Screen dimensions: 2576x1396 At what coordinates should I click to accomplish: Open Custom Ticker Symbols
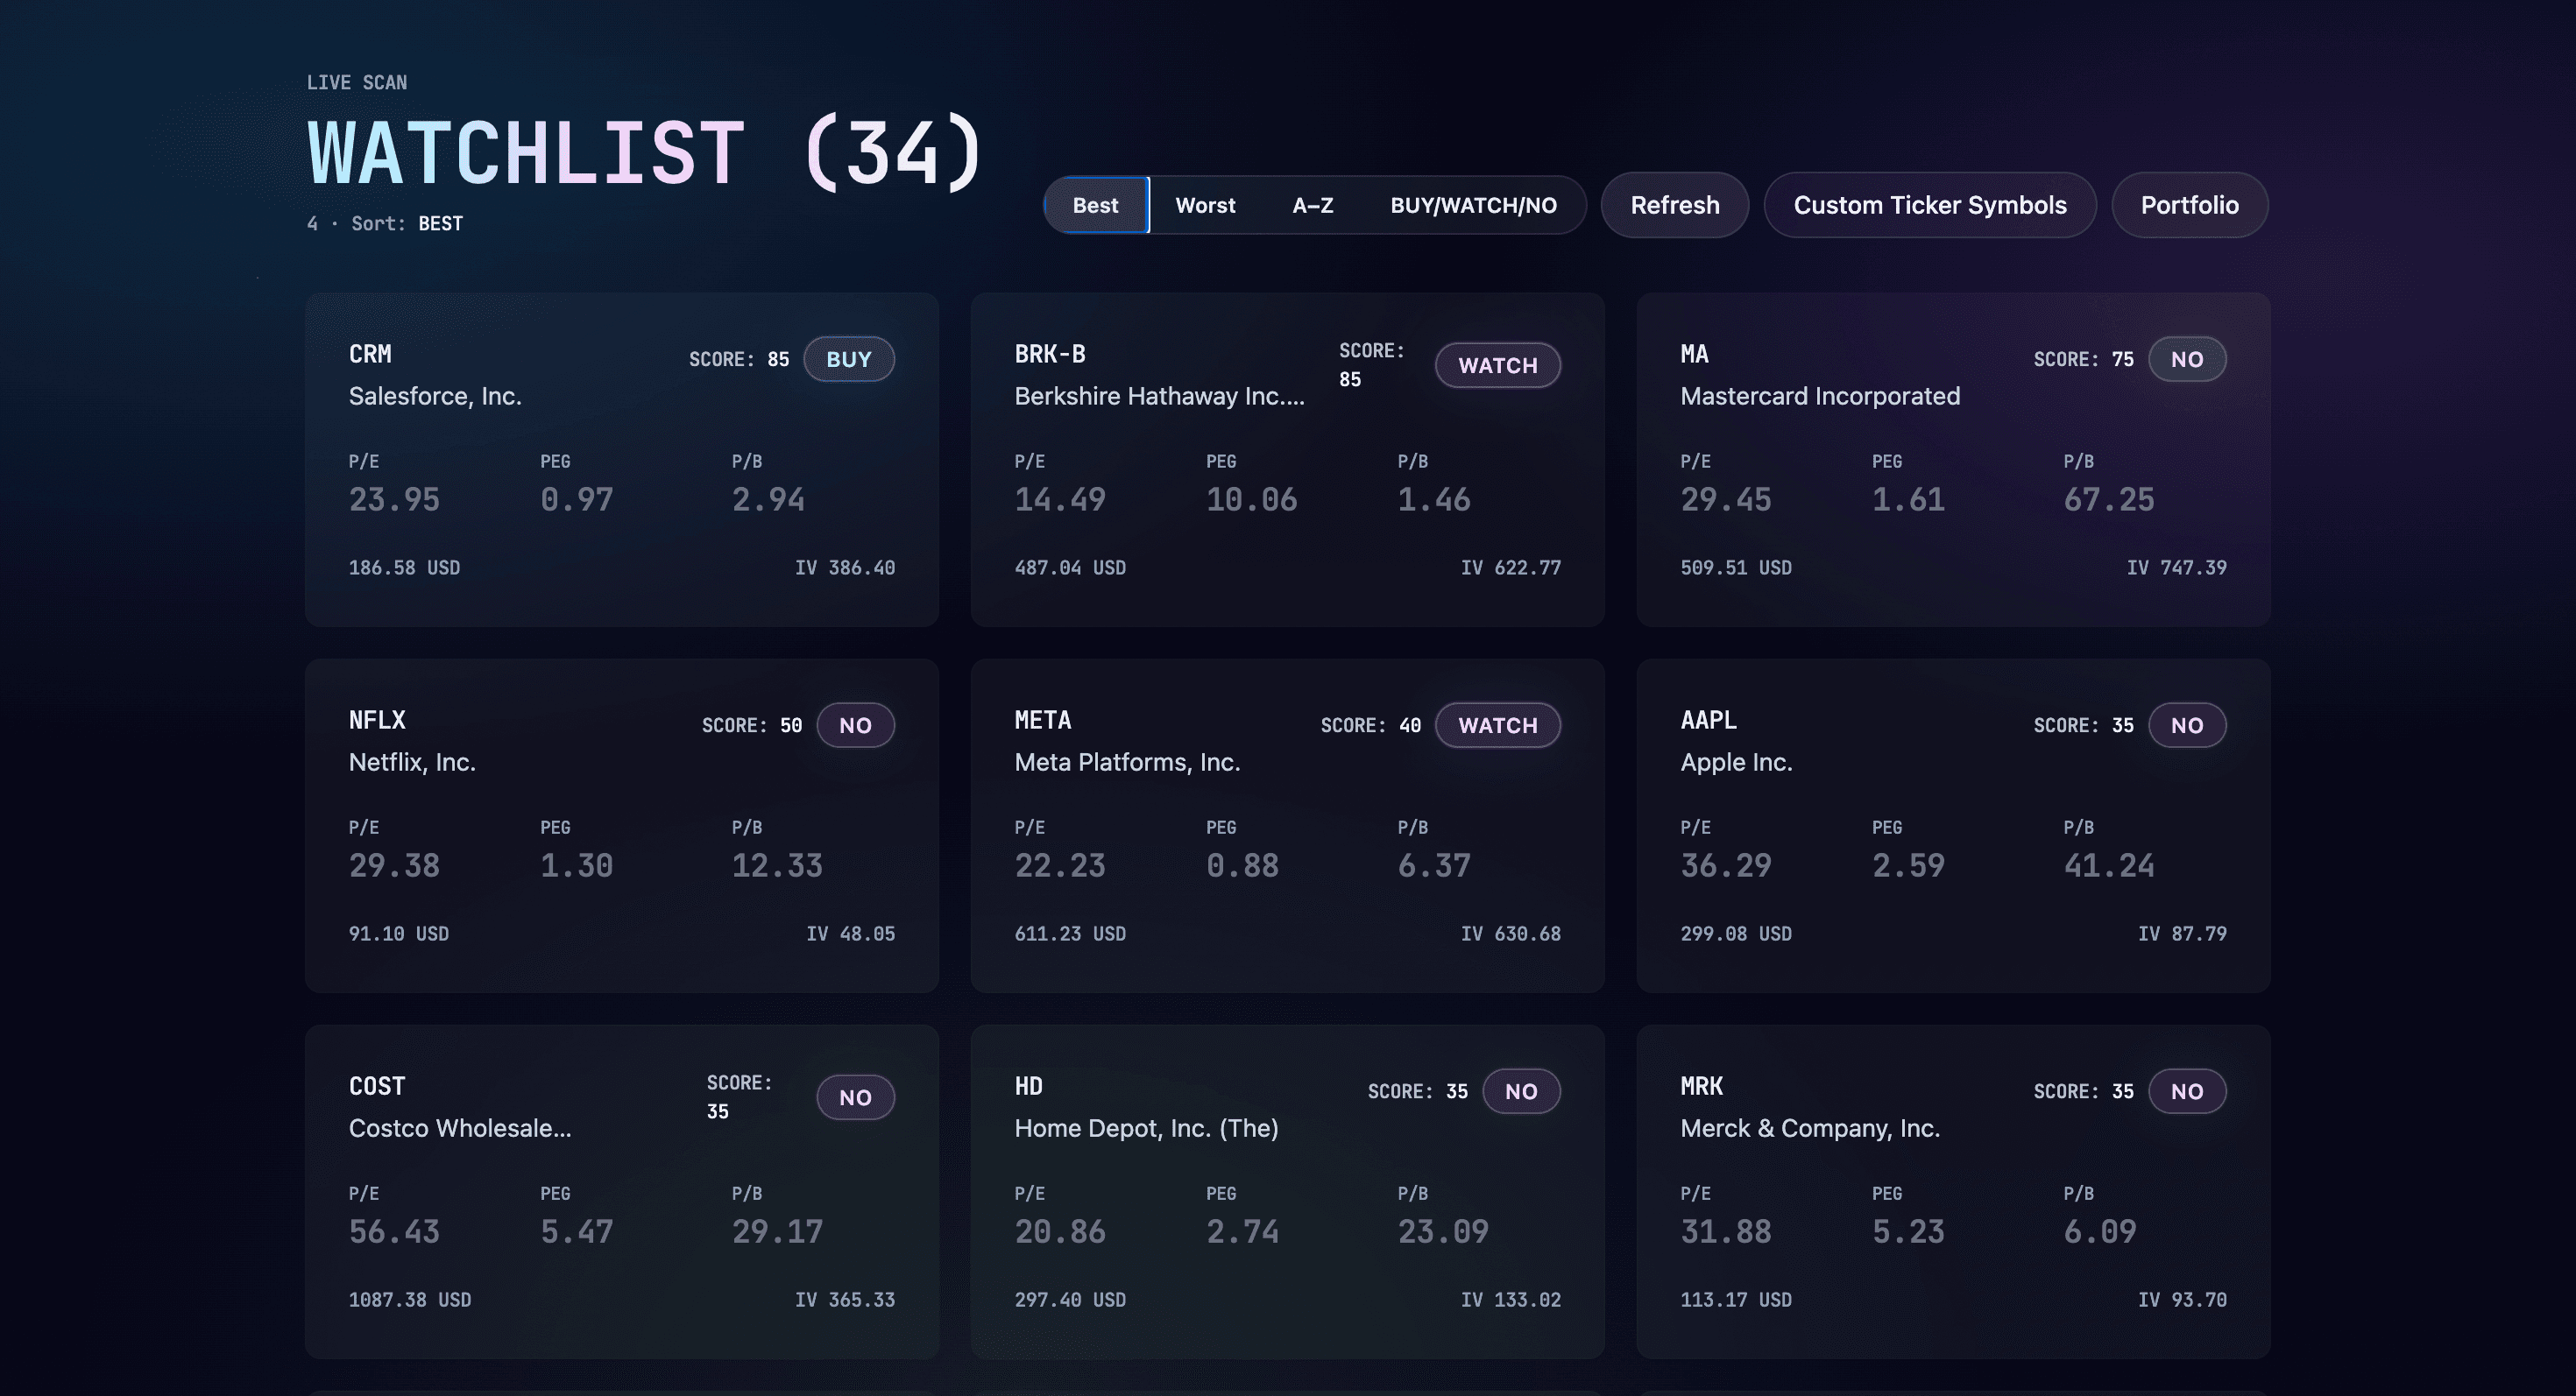point(1930,205)
